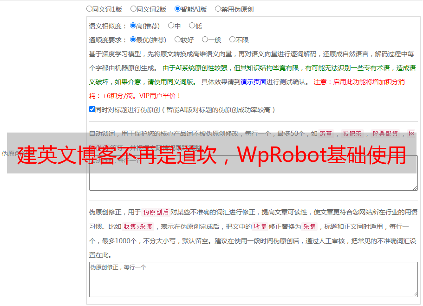Open the 演示页面 link
The image size is (423, 306).
tap(253, 82)
